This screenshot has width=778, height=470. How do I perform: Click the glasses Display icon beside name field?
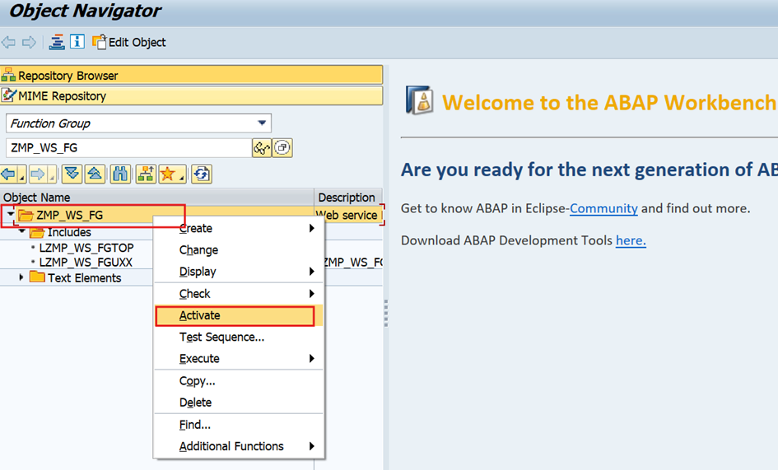pos(262,147)
